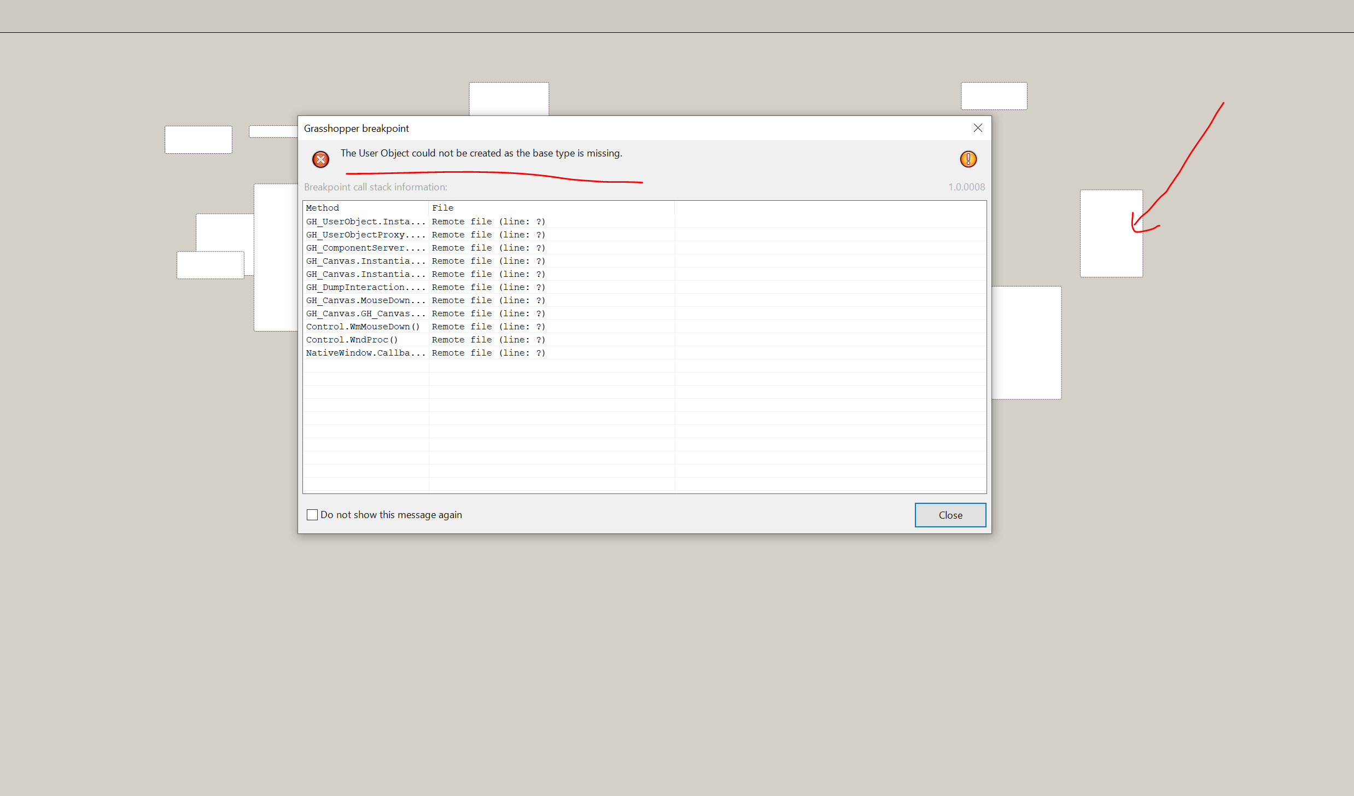Viewport: 1354px width, 796px height.
Task: Close the Grasshopper breakpoint dialog with X
Action: pos(978,128)
